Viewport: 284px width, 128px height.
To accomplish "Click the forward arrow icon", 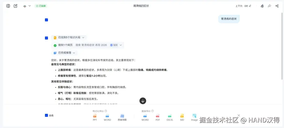I will [x=270, y=6].
